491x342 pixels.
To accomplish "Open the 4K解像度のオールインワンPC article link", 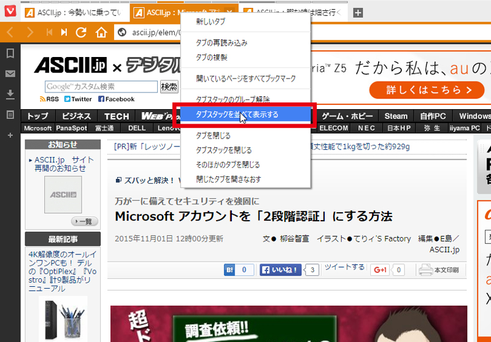I will 63,272.
